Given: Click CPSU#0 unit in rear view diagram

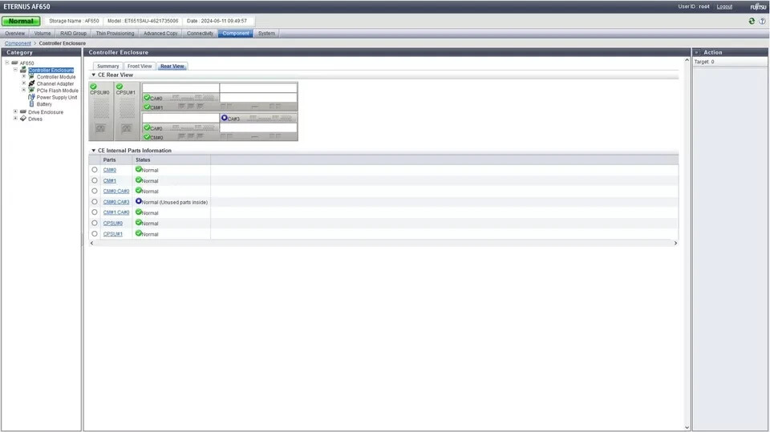Looking at the screenshot, I should tap(100, 111).
